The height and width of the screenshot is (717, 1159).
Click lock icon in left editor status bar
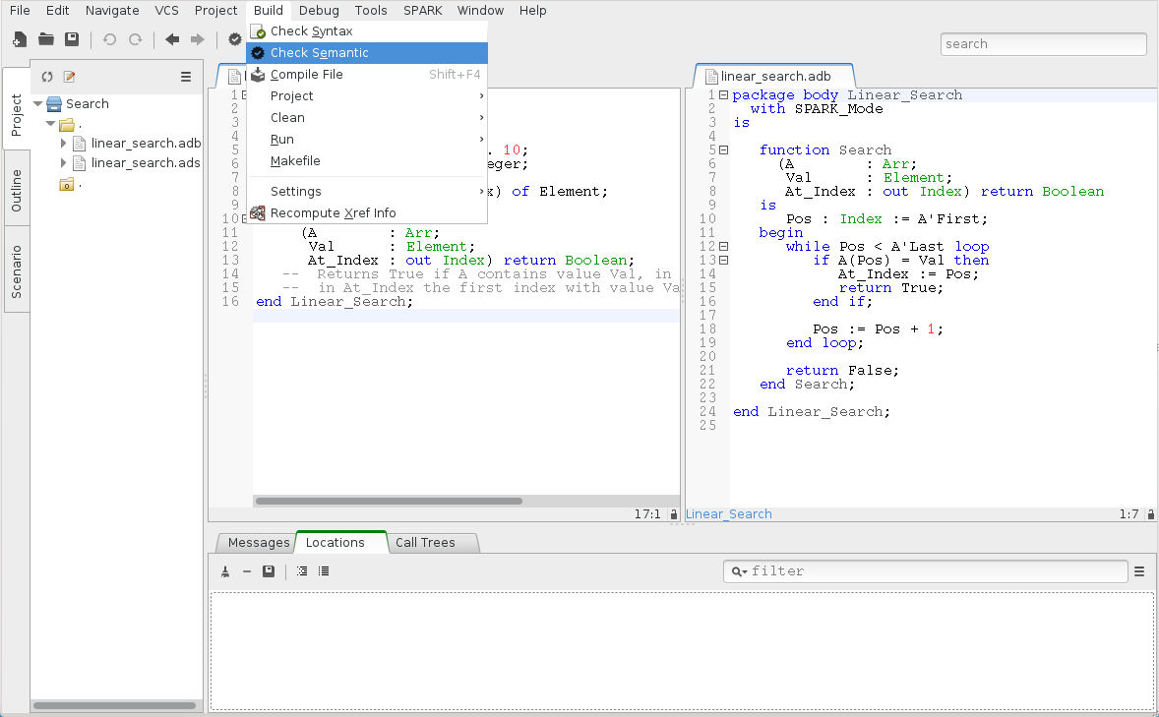tap(673, 514)
